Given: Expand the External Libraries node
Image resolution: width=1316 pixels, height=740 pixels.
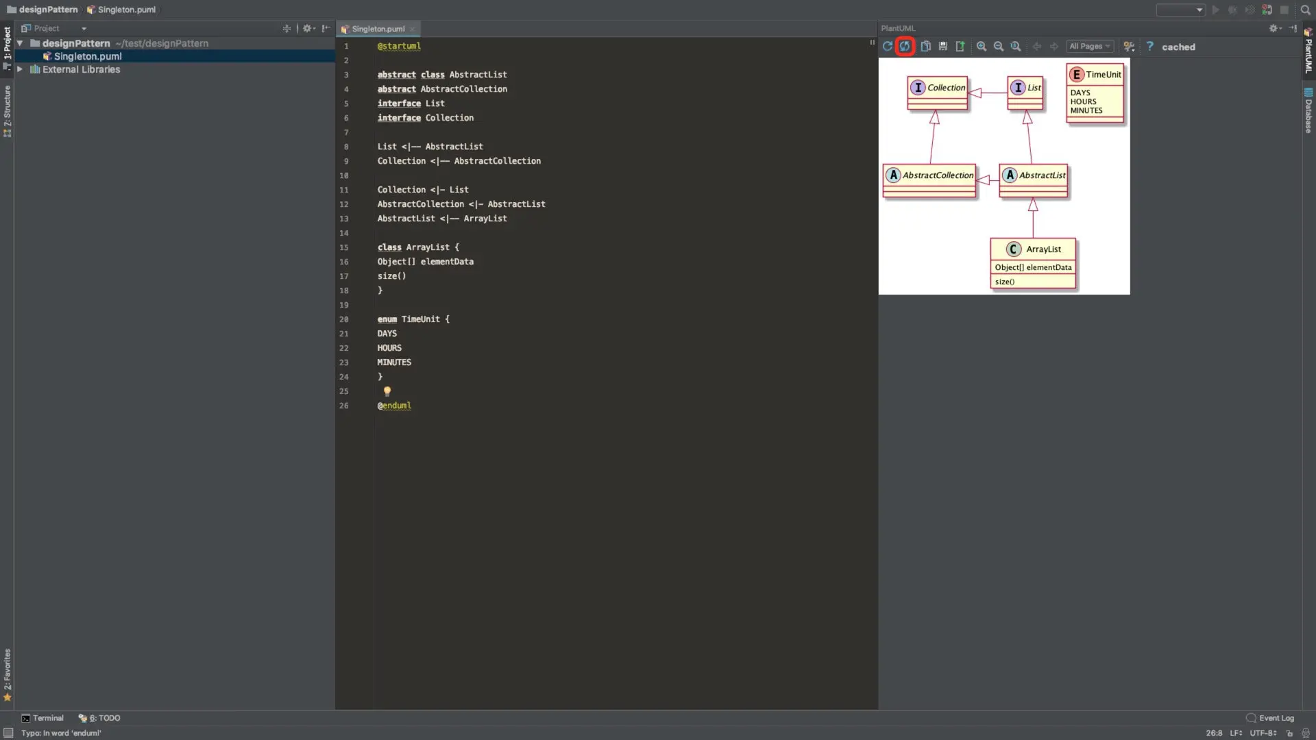Looking at the screenshot, I should point(20,69).
